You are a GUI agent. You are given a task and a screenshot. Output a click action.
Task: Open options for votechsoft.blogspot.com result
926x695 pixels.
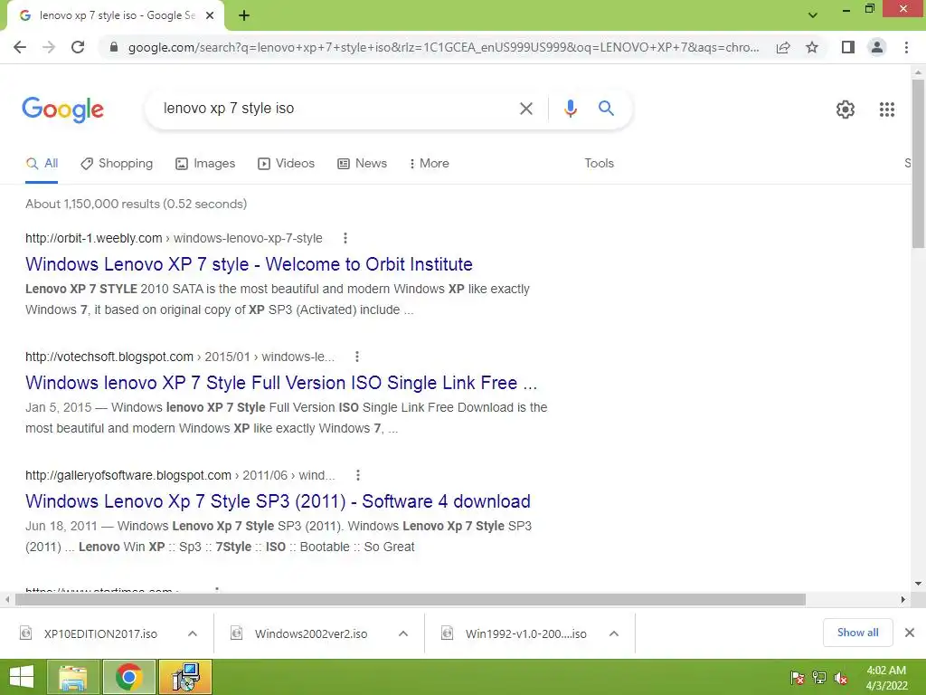(356, 357)
